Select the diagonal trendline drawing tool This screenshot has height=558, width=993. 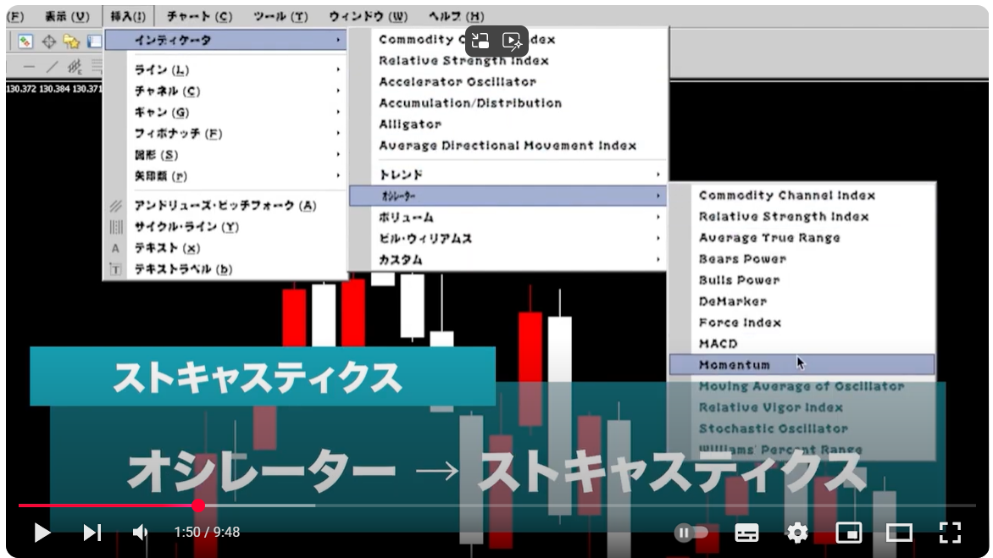(52, 66)
